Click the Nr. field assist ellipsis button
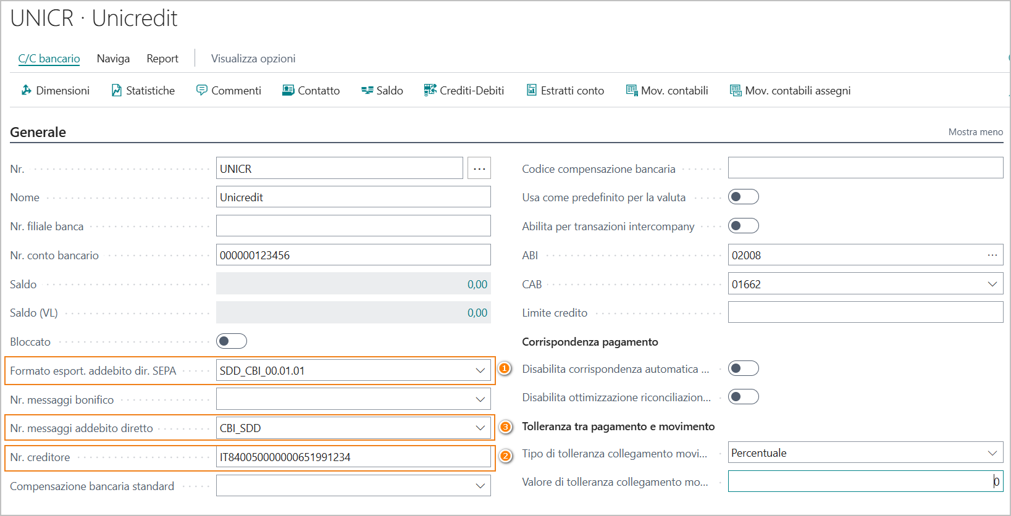The image size is (1011, 516). [x=479, y=169]
